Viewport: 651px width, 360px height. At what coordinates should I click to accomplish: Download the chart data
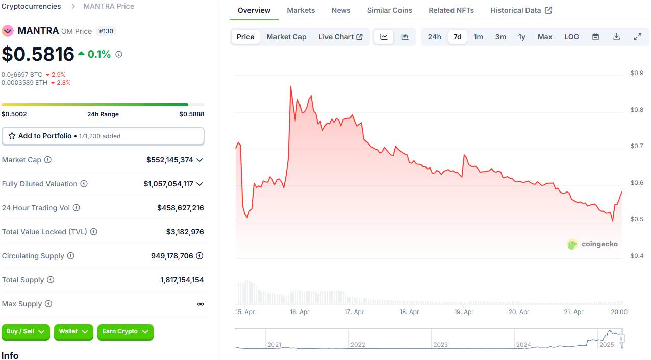[616, 37]
